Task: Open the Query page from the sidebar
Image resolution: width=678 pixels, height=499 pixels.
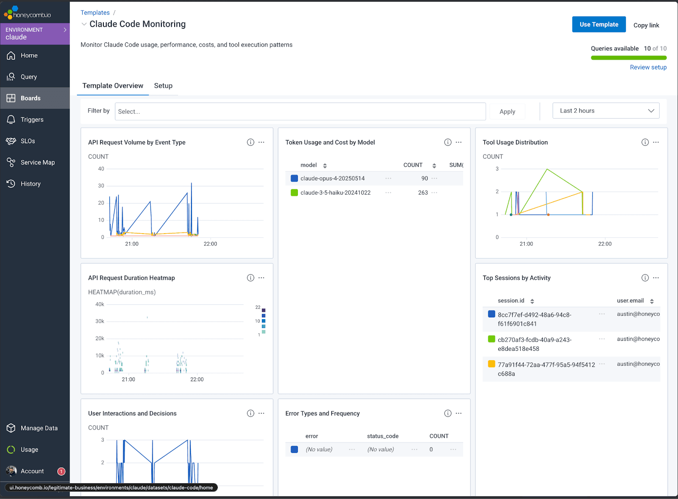Action: (28, 77)
